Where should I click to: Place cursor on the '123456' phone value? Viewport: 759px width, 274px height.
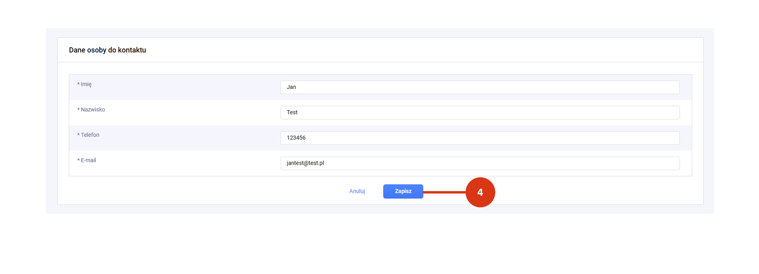pos(296,138)
